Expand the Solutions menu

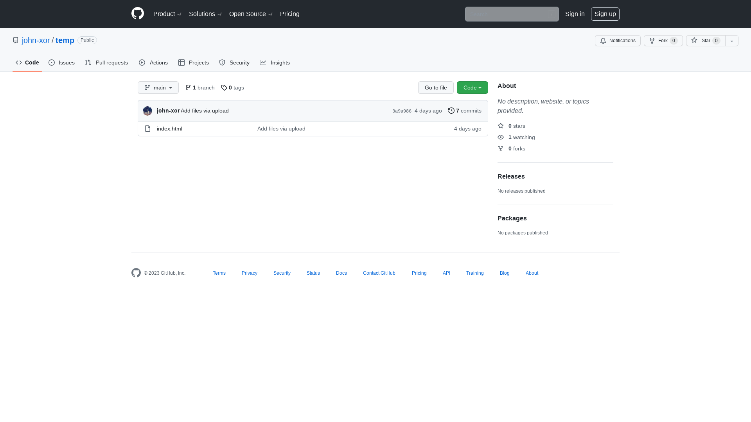pyautogui.click(x=205, y=14)
